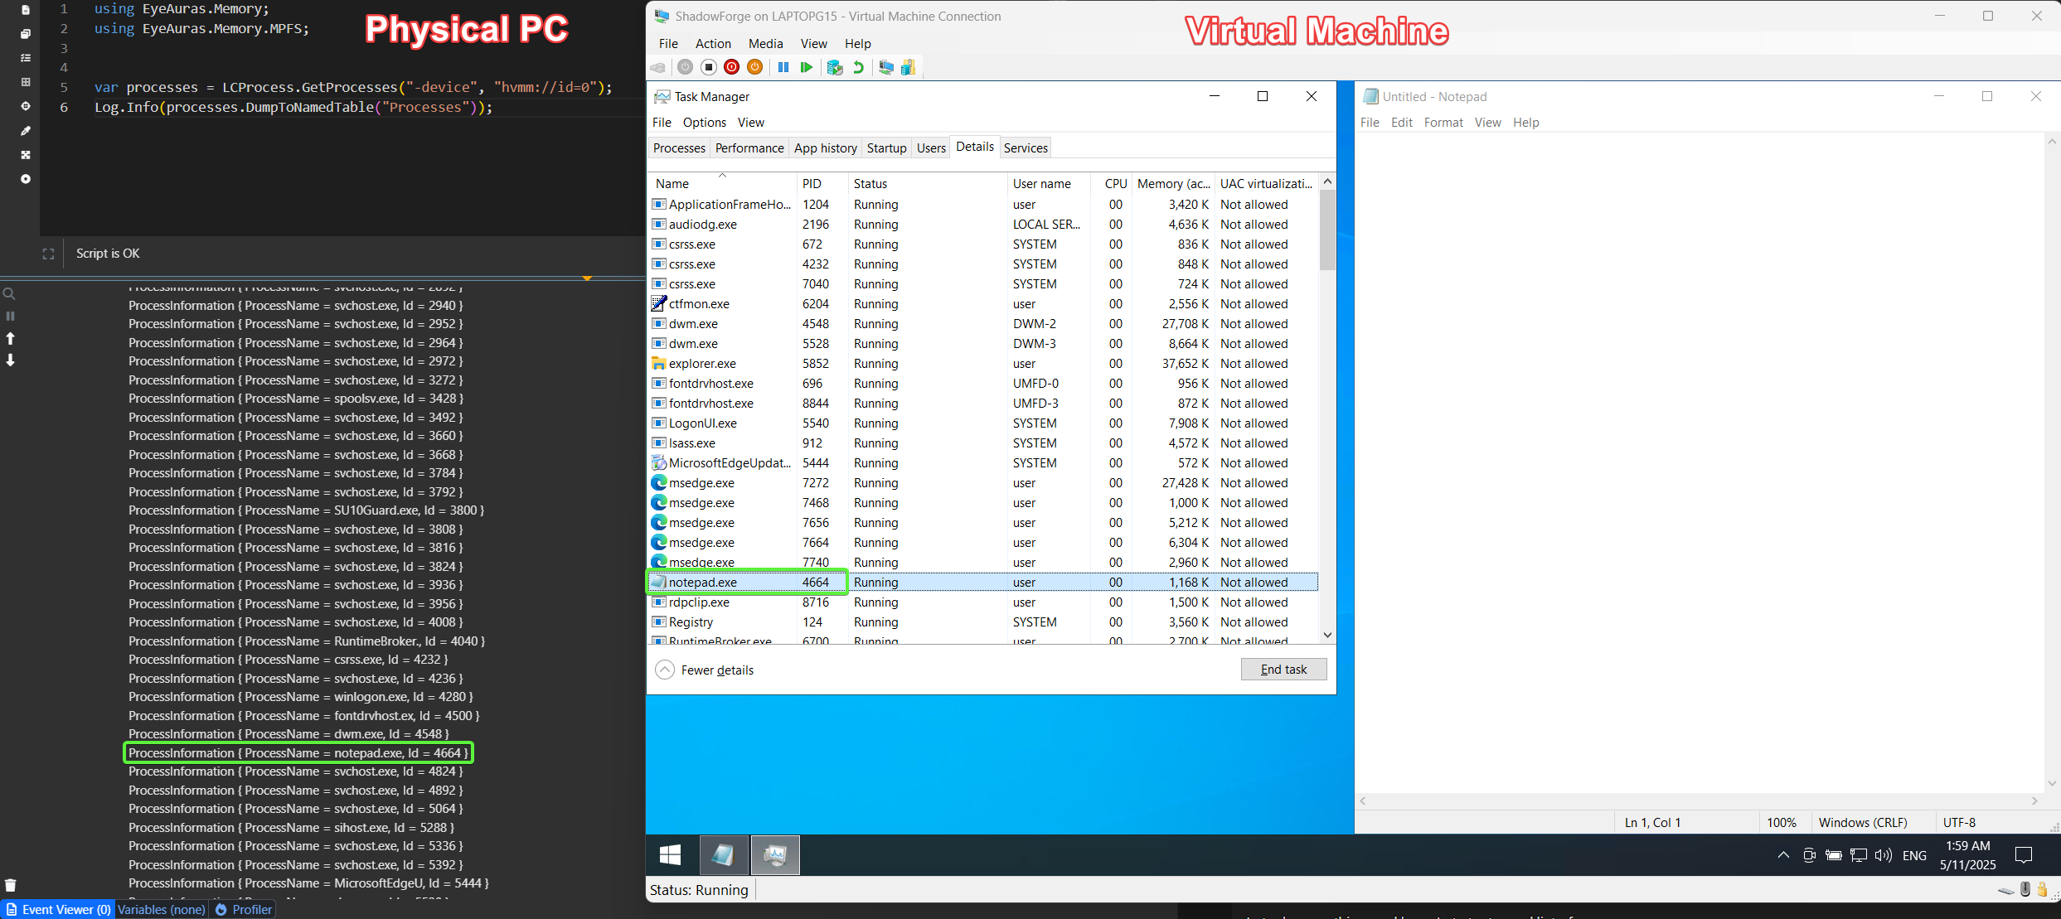This screenshot has width=2061, height=919.
Task: Click the checkerboard icon in editor sidebar
Action: click(x=26, y=155)
